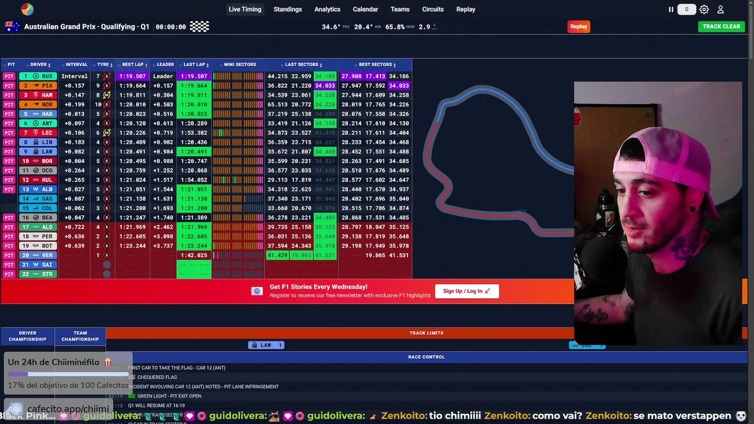754x424 pixels.
Task: Select the LEC driver badge
Action: pos(38,132)
